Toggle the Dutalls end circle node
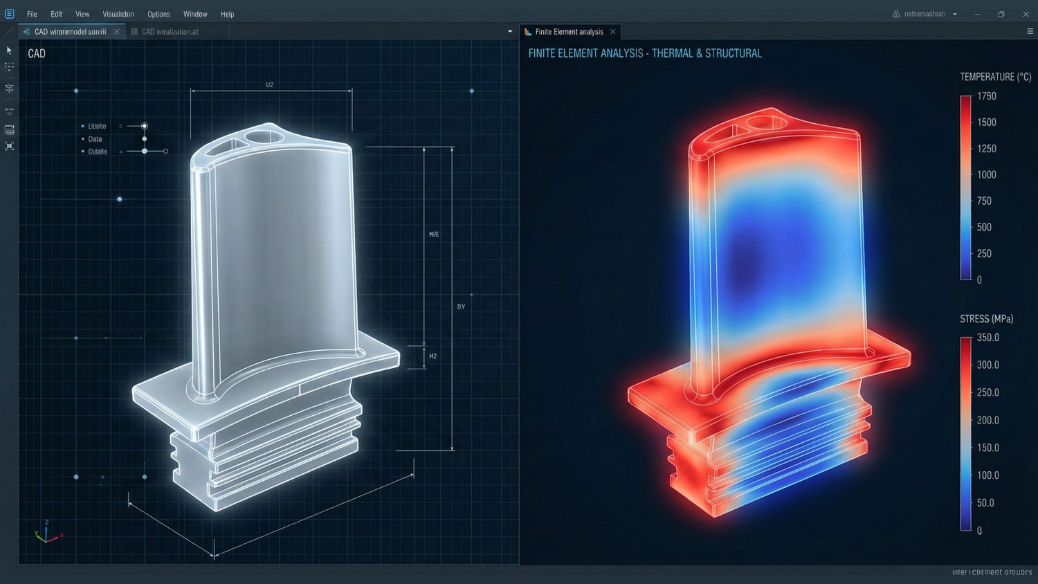The height and width of the screenshot is (584, 1038). (165, 151)
